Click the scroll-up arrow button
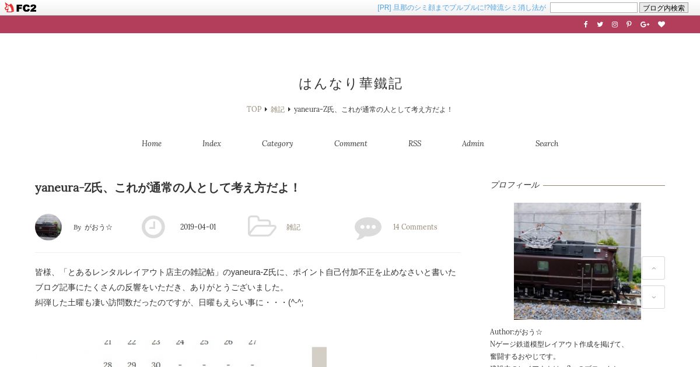This screenshot has width=700, height=367. point(653,268)
